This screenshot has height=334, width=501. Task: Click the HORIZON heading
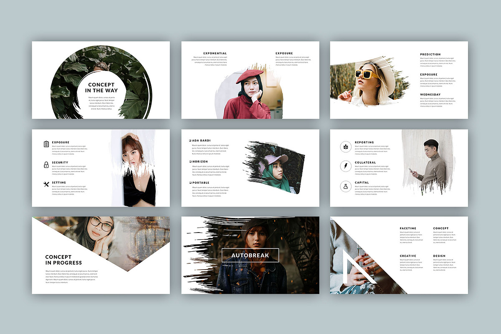(x=200, y=161)
